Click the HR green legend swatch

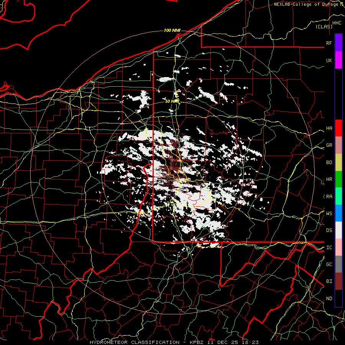pos(338,179)
